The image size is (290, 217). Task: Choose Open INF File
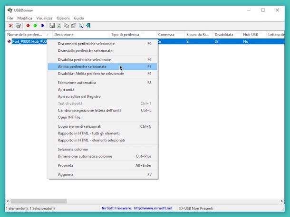(x=103, y=117)
